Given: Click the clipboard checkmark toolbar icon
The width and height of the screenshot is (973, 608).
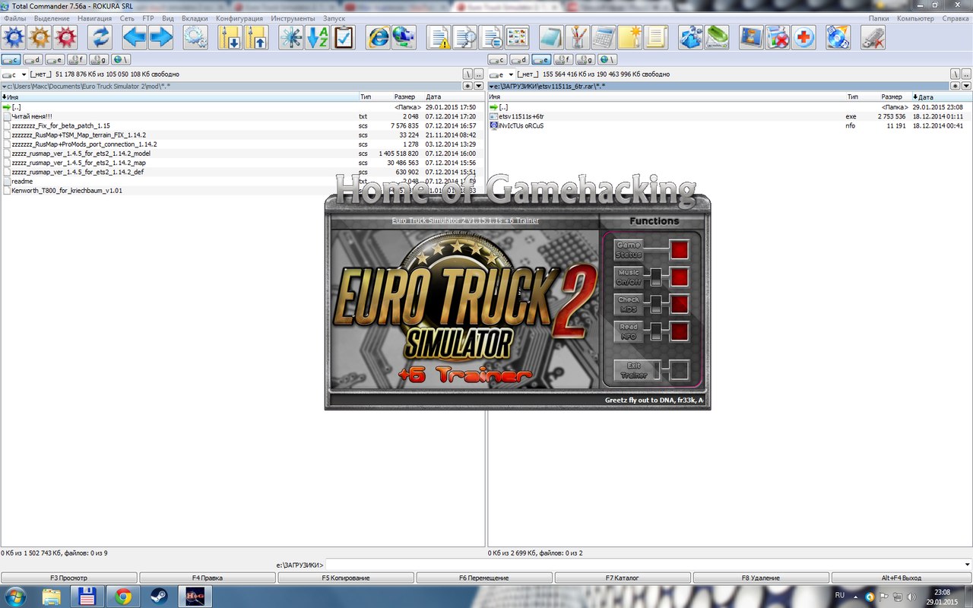Looking at the screenshot, I should tap(343, 37).
